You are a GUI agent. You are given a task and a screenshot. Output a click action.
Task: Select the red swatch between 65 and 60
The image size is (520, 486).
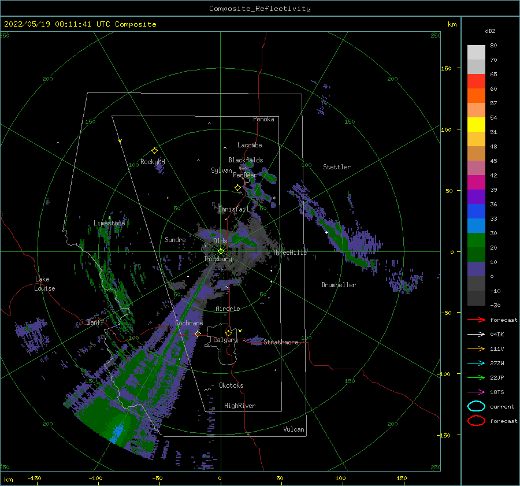tap(476, 81)
